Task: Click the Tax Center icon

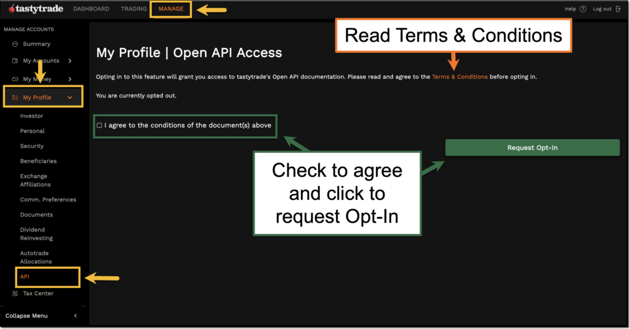Action: (15, 293)
